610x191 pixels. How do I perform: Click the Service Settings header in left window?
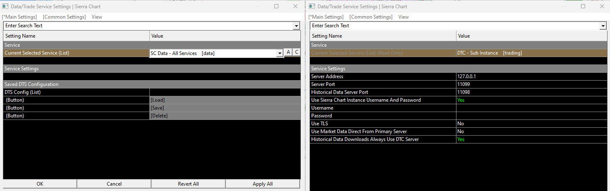152,69
